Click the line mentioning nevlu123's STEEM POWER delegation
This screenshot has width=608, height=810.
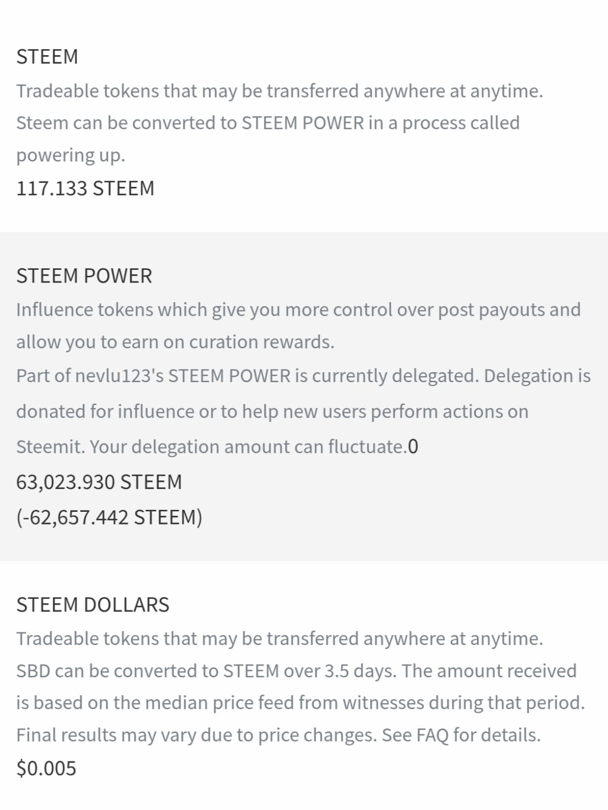pyautogui.click(x=303, y=376)
